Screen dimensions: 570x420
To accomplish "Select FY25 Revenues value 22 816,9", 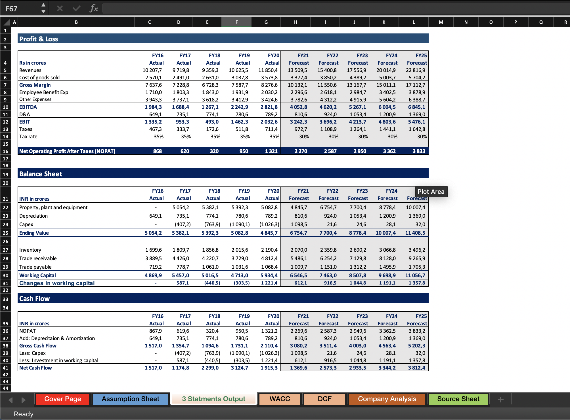I will pos(416,70).
